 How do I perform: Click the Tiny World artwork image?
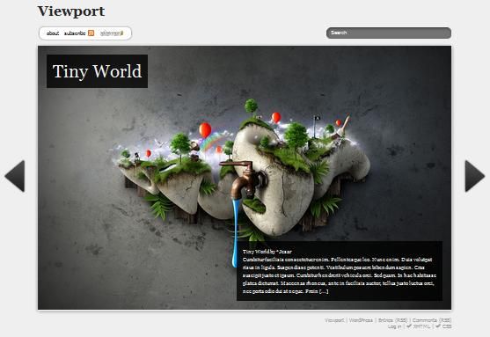click(245, 178)
